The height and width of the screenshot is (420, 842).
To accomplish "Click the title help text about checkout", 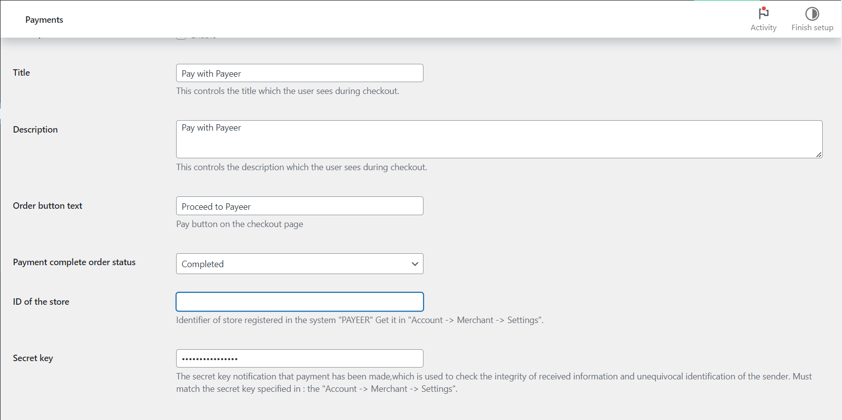I will pos(287,91).
